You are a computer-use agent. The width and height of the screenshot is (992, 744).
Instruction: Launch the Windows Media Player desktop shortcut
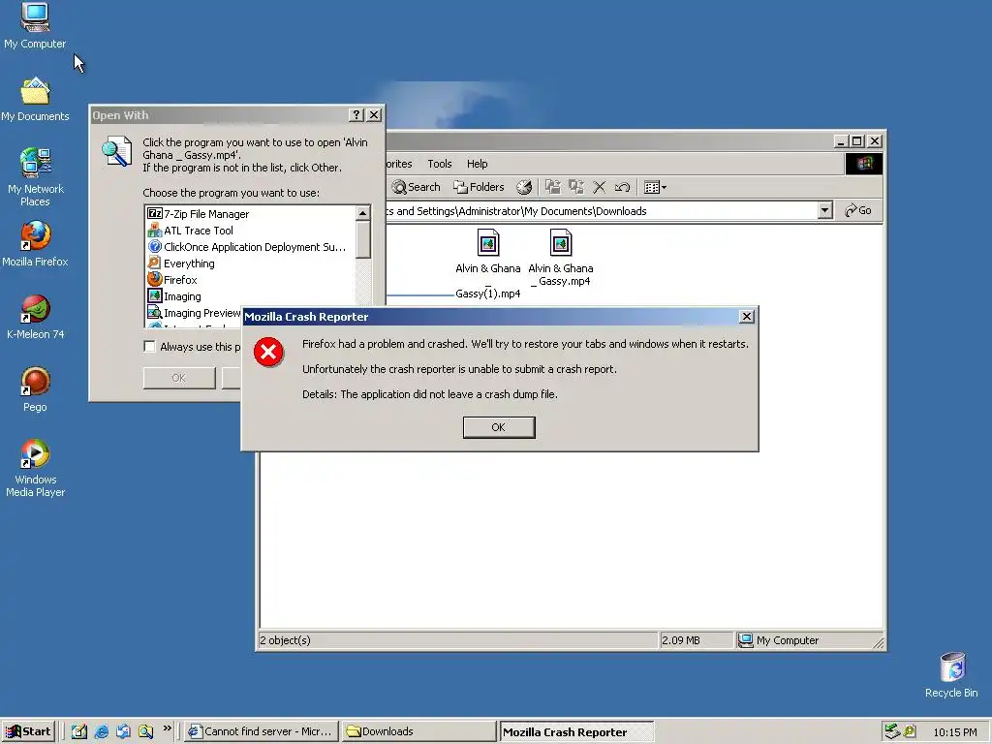tap(35, 468)
